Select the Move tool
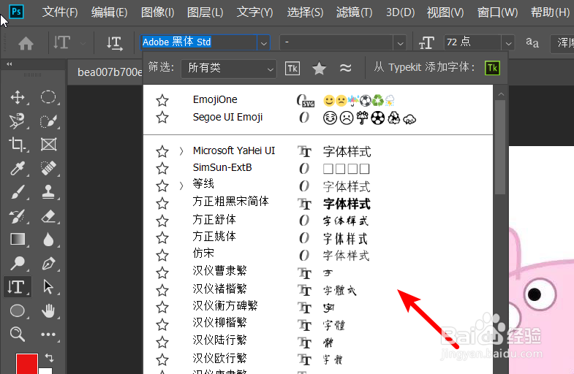574x374 pixels. click(x=18, y=97)
